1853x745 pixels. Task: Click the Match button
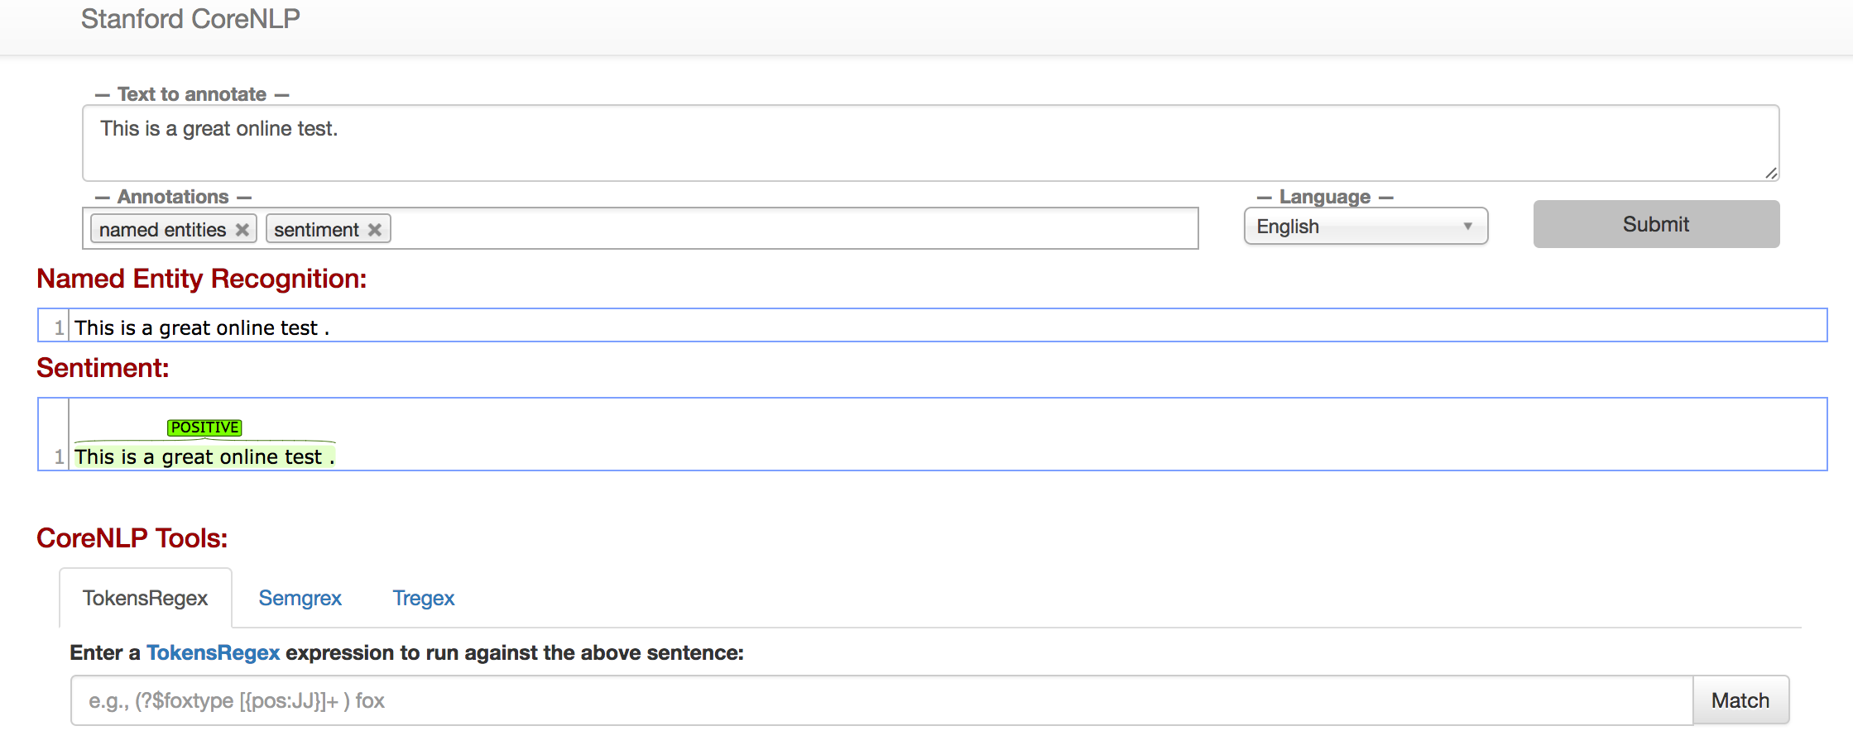(1740, 700)
